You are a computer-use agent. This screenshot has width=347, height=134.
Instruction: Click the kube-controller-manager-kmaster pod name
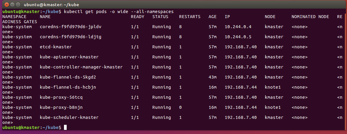[81, 67]
